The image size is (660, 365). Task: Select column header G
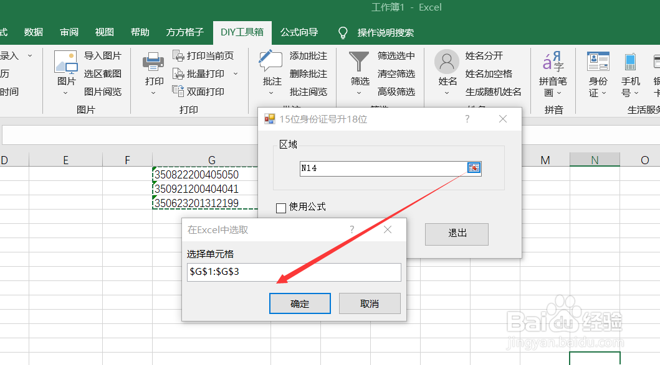[212, 160]
